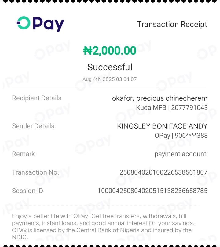Viewport: 220px width, 247px height.
Task: Click the masked OPay sender account
Action: coord(181,135)
